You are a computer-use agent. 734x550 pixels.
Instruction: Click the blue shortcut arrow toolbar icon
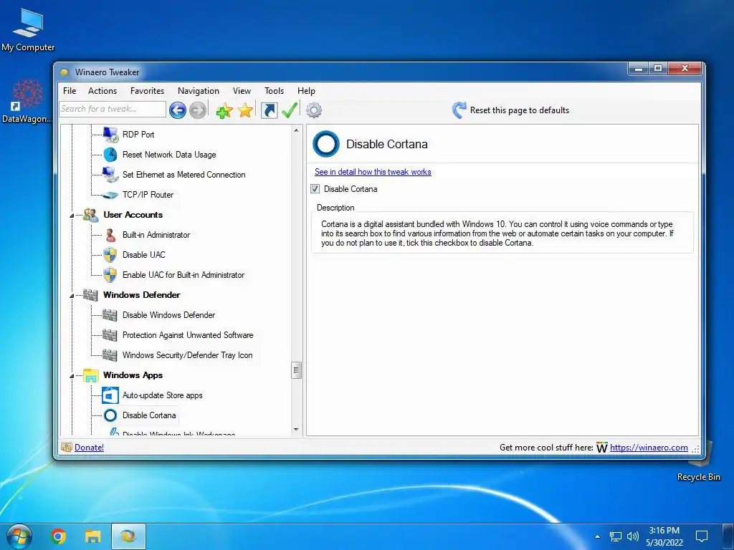(270, 110)
